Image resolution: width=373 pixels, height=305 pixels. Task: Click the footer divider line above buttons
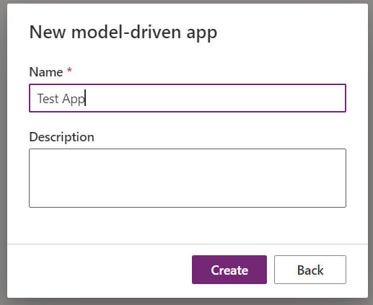coord(188,244)
